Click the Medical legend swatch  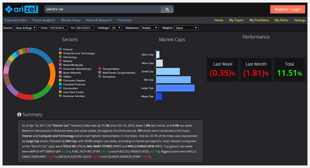60,61
